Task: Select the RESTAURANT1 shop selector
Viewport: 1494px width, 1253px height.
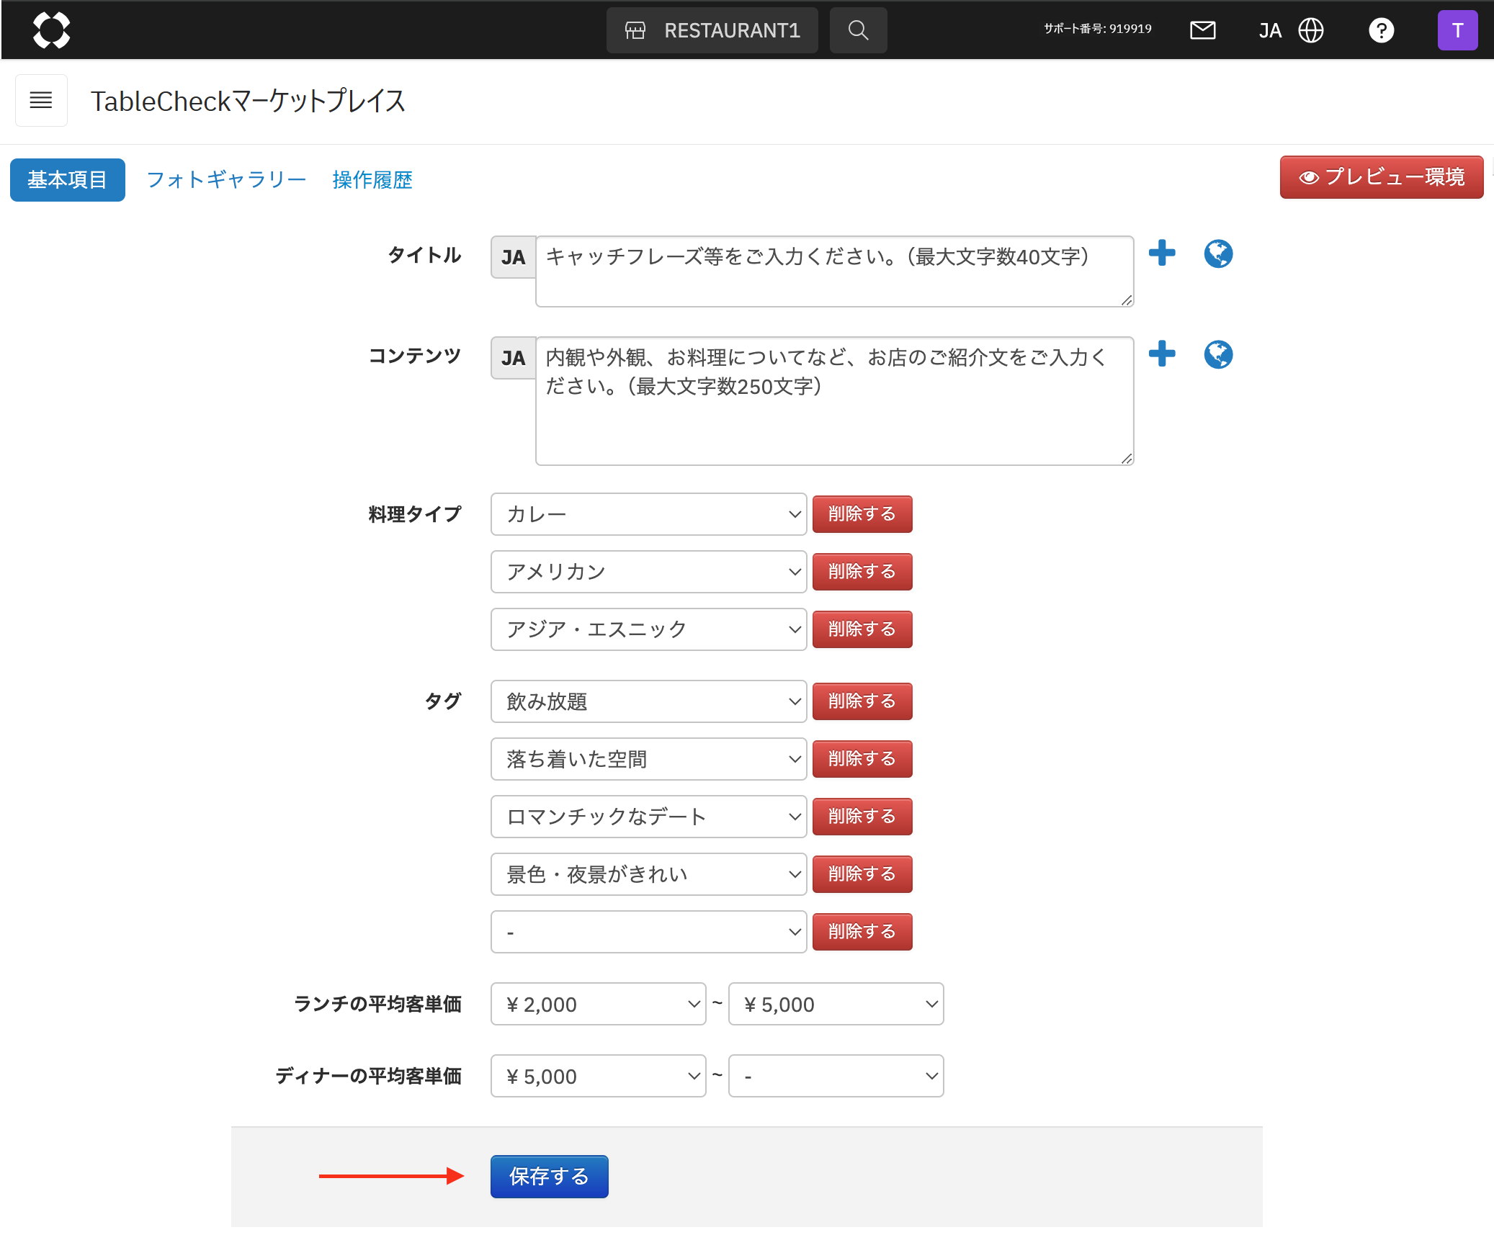Action: pyautogui.click(x=712, y=30)
